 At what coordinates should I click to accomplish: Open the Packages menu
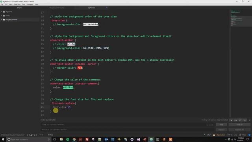tap(30, 4)
